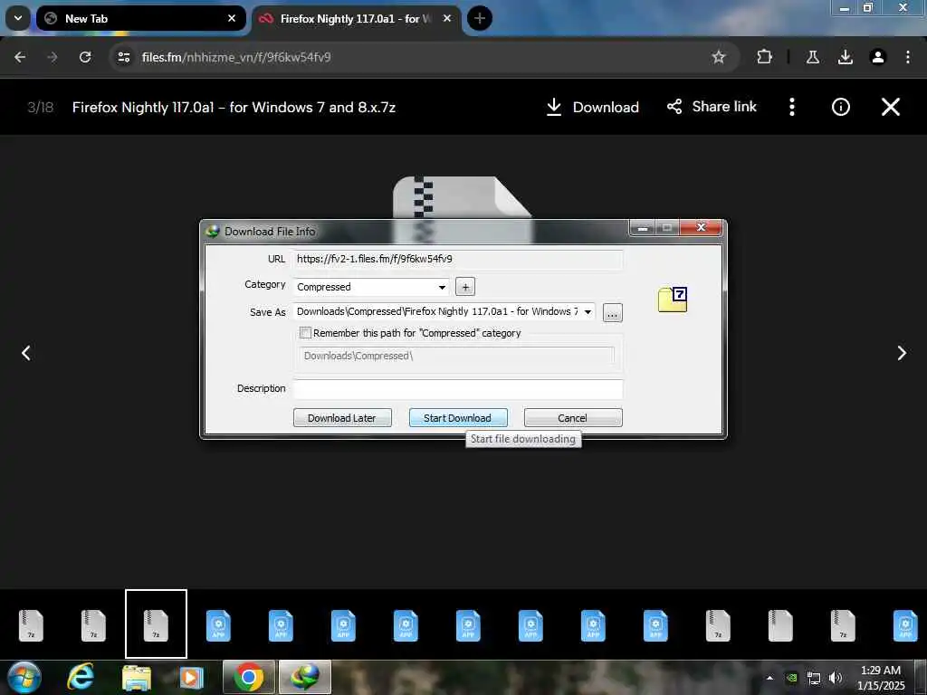Click the Download arrow icon in viewer header
This screenshot has height=695, width=927.
[554, 107]
